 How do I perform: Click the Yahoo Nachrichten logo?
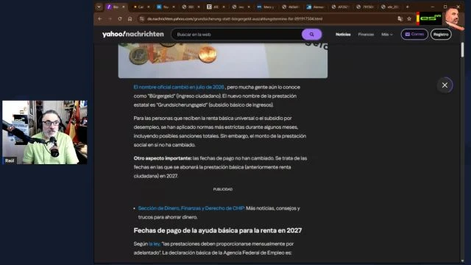132,35
